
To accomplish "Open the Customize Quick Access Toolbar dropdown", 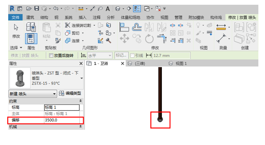I will click(x=165, y=9).
